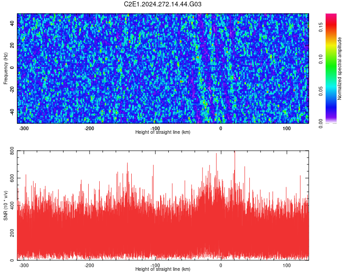This screenshot has height=274, width=343.
Task: Click the -200 tick below the SNR plot
Action: point(89,265)
